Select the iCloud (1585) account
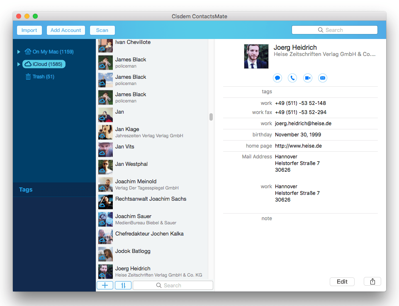Screen dimensions: 399x306 [x=44, y=64]
